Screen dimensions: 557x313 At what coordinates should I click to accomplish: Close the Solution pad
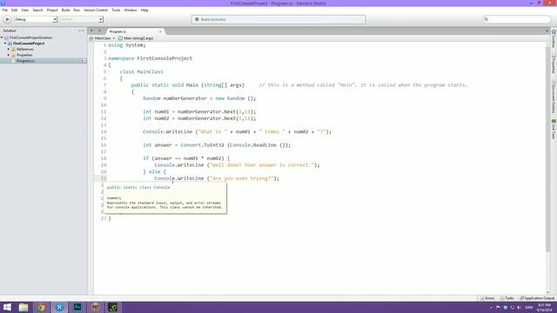click(x=84, y=31)
